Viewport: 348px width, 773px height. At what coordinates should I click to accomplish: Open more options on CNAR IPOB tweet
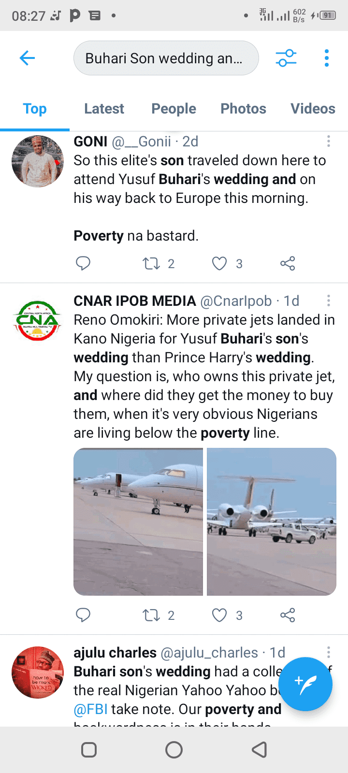[x=329, y=301]
